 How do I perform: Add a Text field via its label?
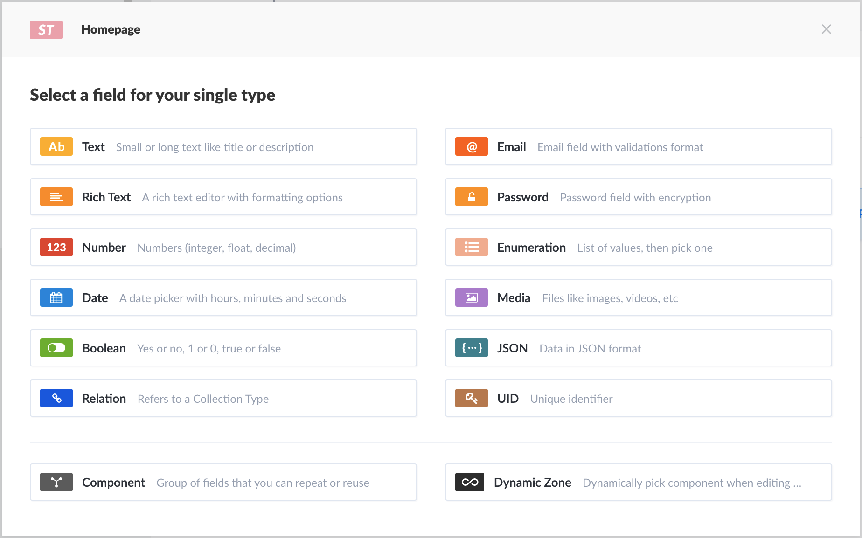93,147
